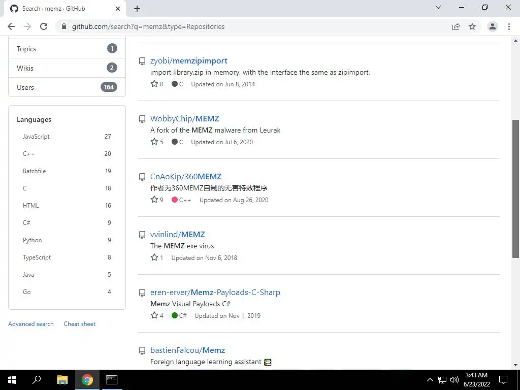Go back with browser back arrow

coord(11,26)
